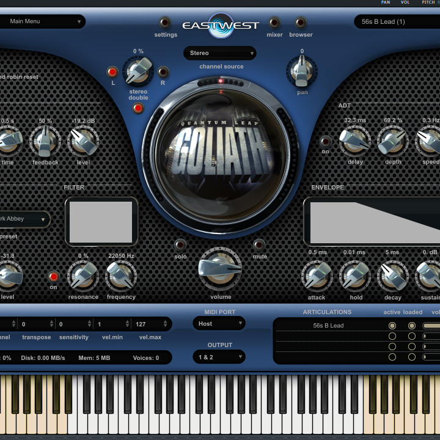
Task: Toggle the ADT on button
Action: pyautogui.click(x=325, y=141)
